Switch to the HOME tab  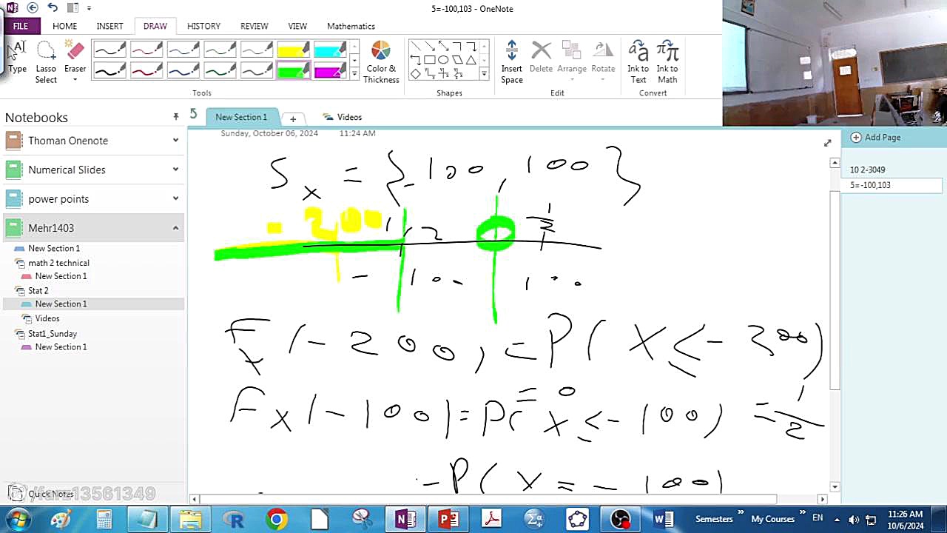coord(64,26)
